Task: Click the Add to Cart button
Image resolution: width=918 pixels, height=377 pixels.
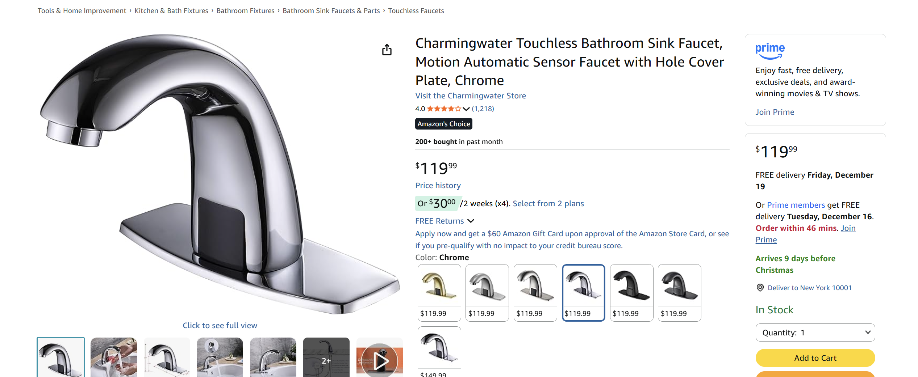Action: point(815,357)
